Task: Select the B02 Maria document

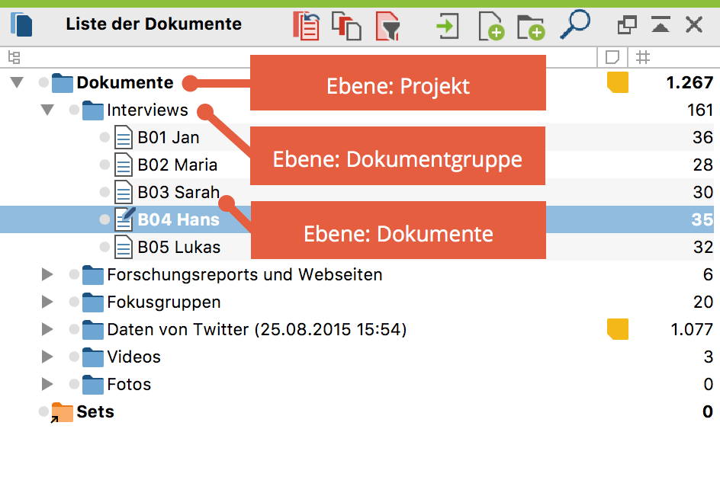Action: pos(177,165)
